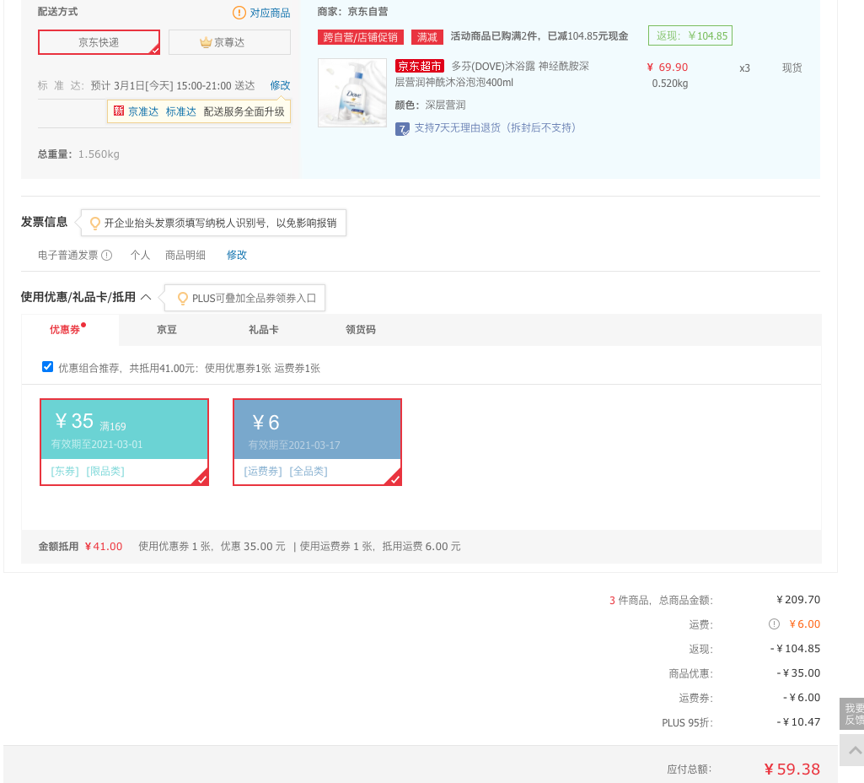Click info icon beside 运费 ¥6.00
Screen dimensions: 864x783
pos(774,624)
